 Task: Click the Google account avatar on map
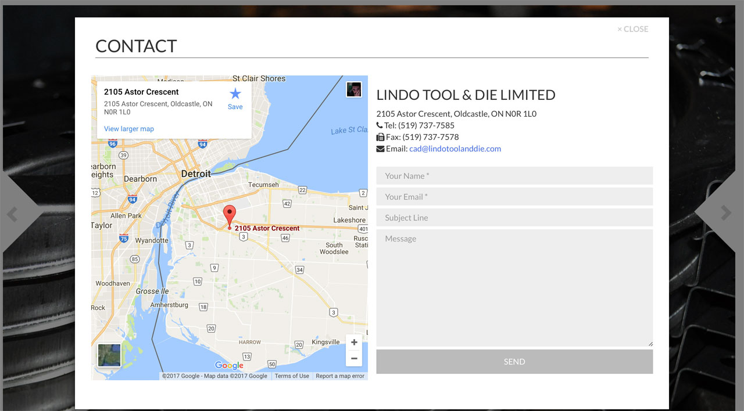(354, 89)
